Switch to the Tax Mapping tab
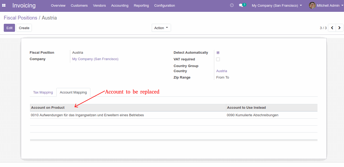Viewport: 344px width, 167px height. (x=43, y=92)
